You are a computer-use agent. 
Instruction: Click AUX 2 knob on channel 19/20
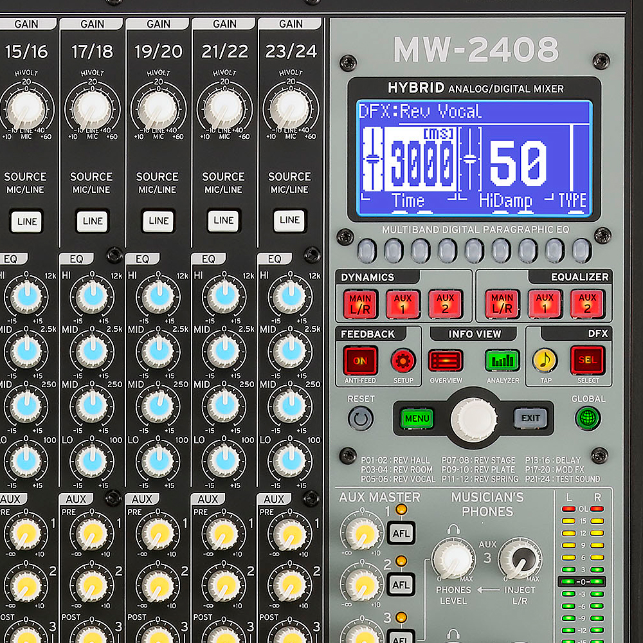tap(158, 586)
